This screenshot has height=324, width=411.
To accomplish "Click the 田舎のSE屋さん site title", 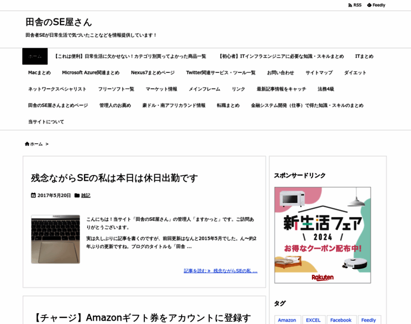I will 59,22.
